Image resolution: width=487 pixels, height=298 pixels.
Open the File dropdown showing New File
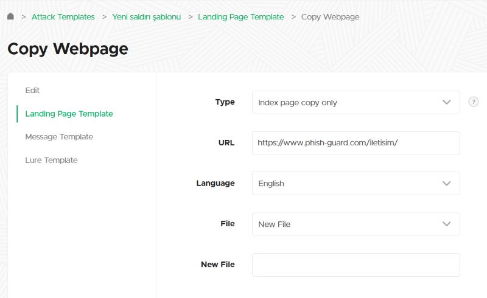[356, 224]
